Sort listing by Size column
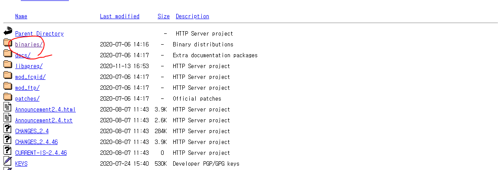Image resolution: width=498 pixels, height=170 pixels. pos(164,16)
